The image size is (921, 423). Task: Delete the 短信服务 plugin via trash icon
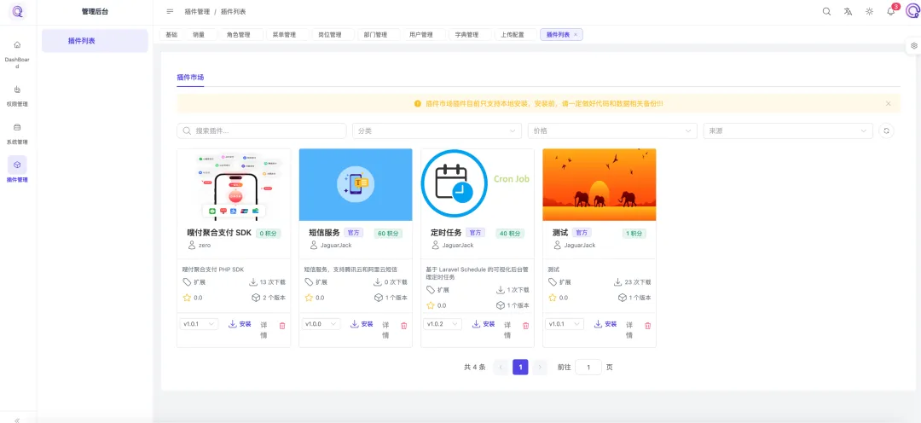[x=403, y=326]
